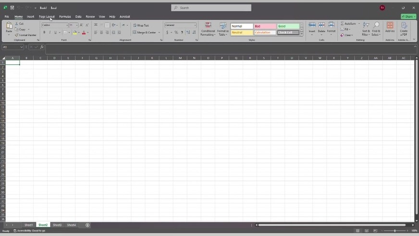Image resolution: width=419 pixels, height=236 pixels.
Task: Click the Fill Color swatch
Action: [x=75, y=32]
